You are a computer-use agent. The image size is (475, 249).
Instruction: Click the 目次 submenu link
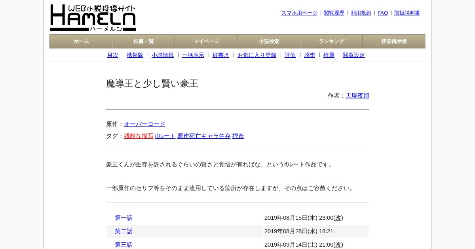click(x=113, y=55)
